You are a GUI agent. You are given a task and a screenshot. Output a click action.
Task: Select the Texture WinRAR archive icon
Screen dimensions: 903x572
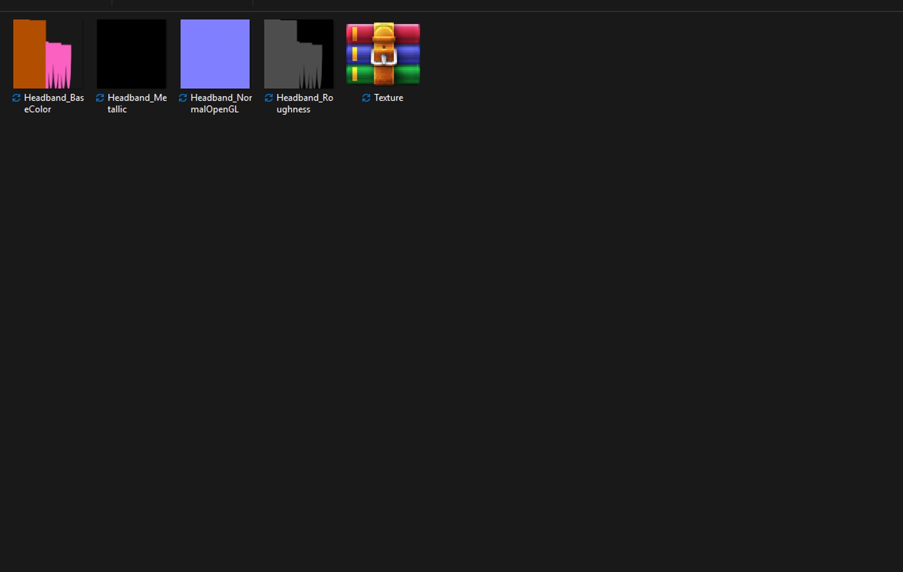[x=383, y=53]
